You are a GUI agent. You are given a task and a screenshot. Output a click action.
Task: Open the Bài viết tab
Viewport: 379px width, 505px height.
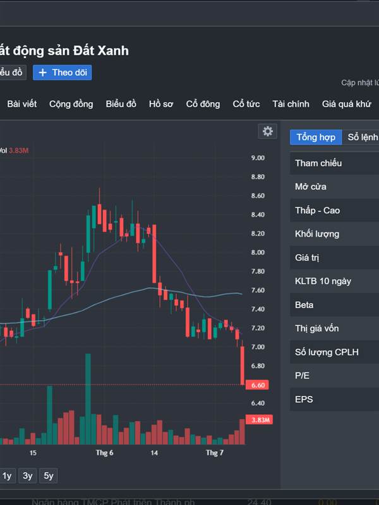22,104
